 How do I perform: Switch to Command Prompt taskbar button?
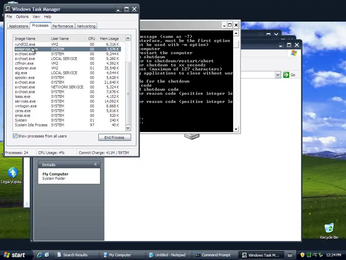click(x=215, y=255)
